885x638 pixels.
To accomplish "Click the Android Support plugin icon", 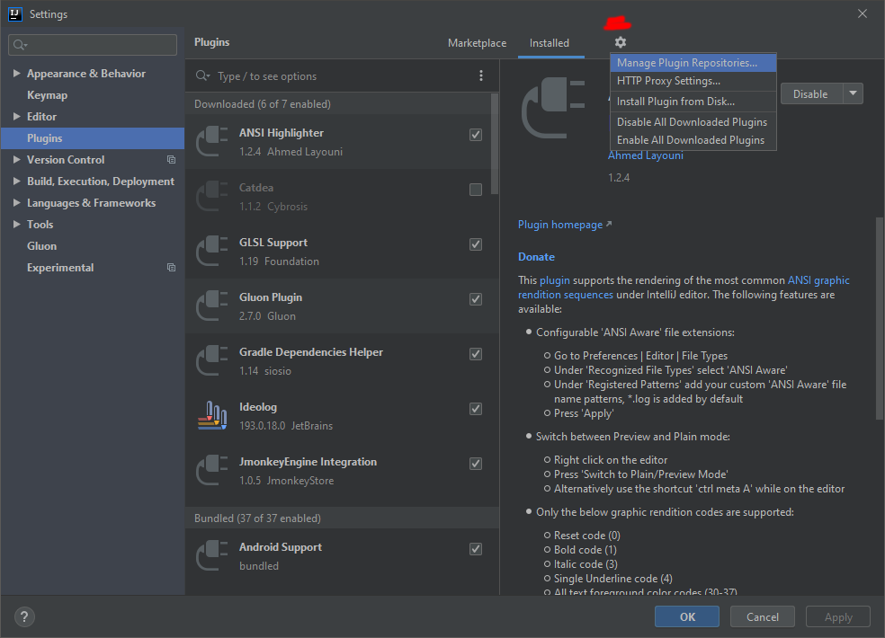I will click(x=212, y=555).
